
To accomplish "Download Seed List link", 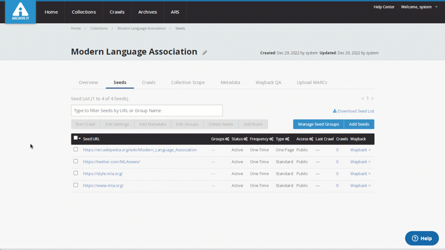I will click(x=354, y=111).
